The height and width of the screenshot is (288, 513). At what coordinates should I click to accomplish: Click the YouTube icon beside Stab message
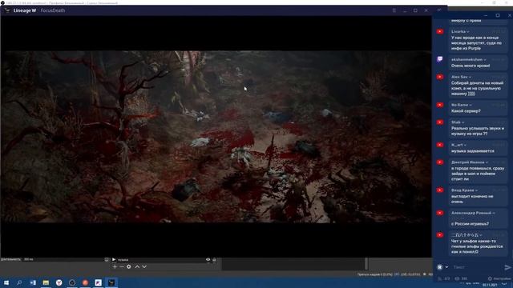coord(440,122)
